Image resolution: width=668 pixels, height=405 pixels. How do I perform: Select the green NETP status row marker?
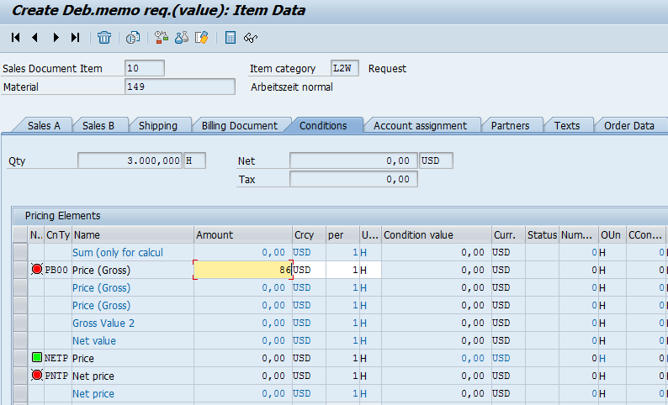[36, 358]
